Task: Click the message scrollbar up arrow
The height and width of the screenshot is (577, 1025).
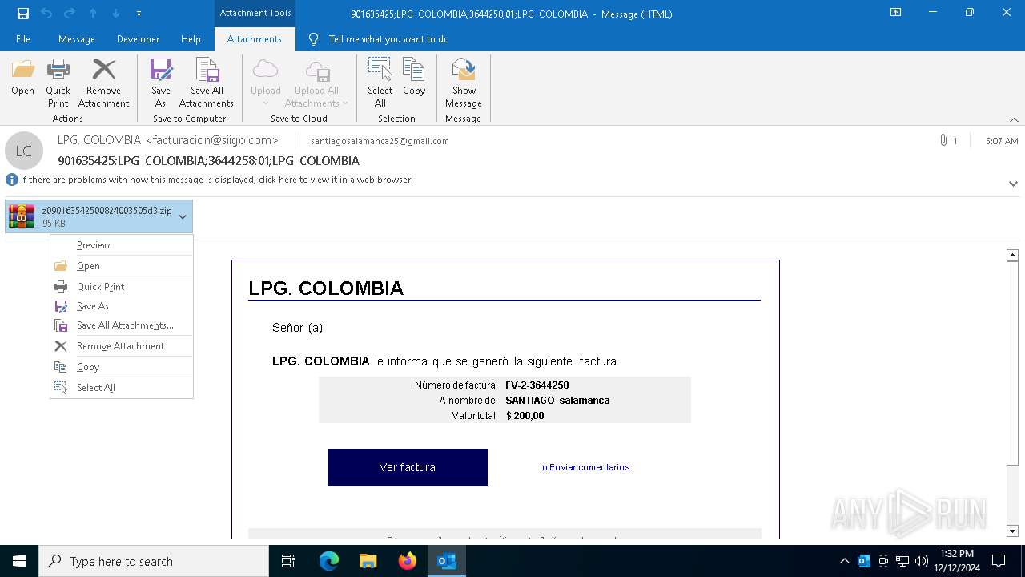Action: click(x=1012, y=255)
